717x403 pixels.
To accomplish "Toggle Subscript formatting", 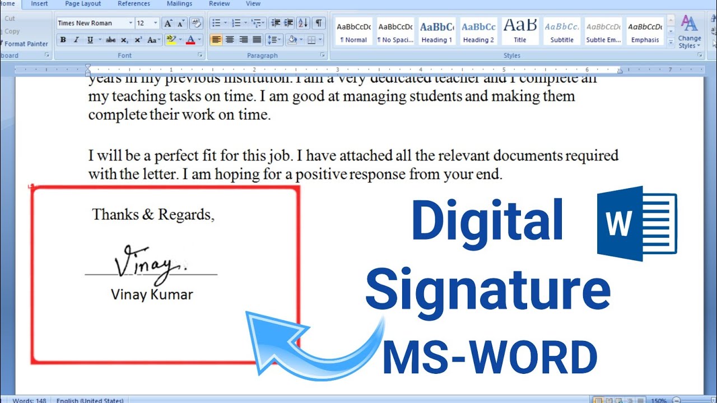I will click(x=124, y=40).
